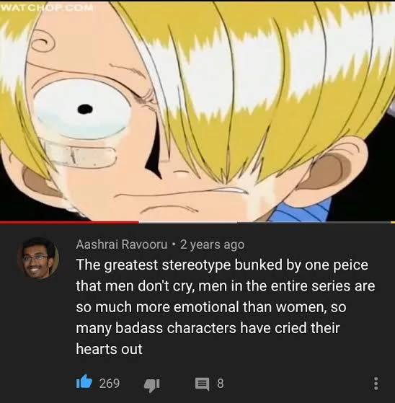Seek to the light grey buffered segment

coord(187,222)
